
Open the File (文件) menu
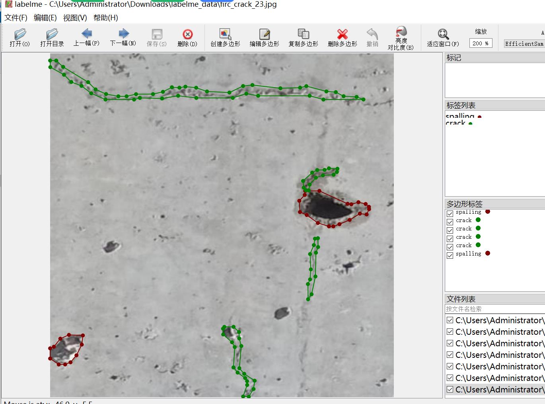[x=16, y=18]
